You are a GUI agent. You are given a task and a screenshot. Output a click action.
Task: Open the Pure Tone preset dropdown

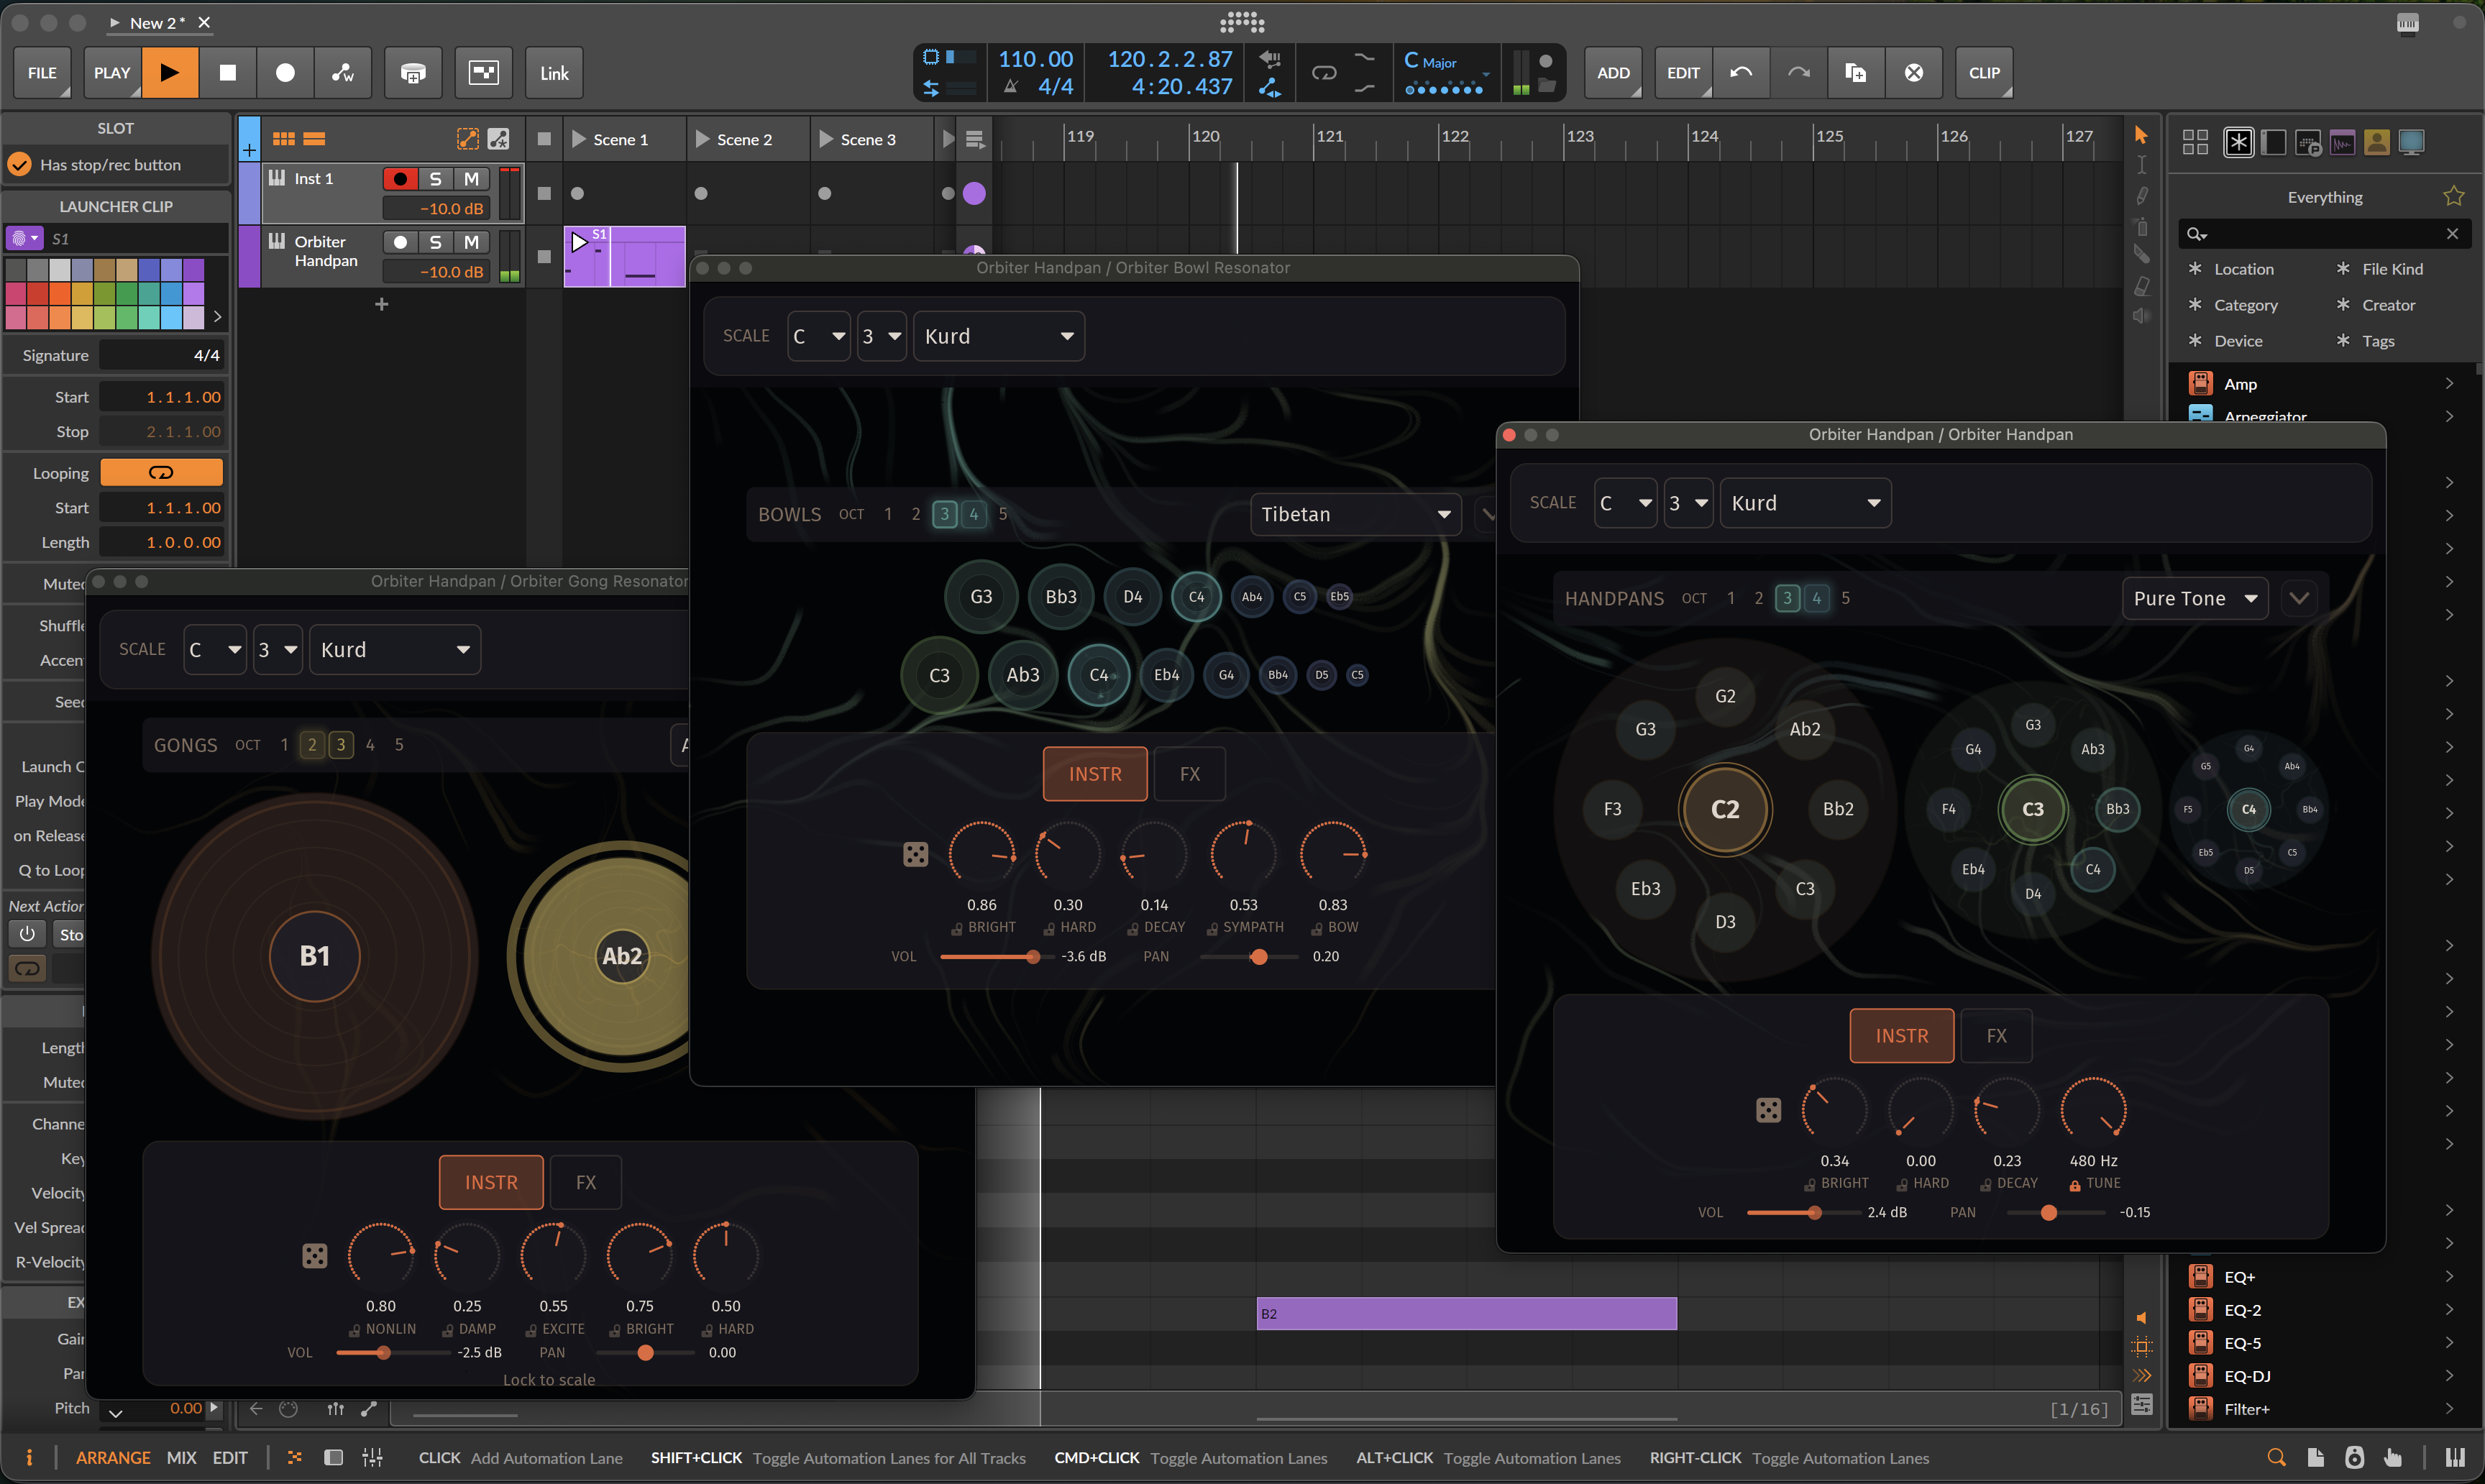tap(2194, 598)
